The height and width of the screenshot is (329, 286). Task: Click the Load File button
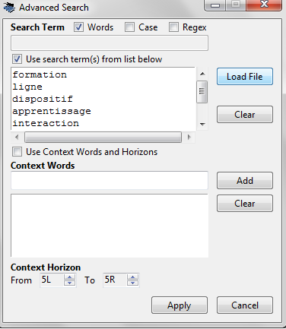[245, 76]
